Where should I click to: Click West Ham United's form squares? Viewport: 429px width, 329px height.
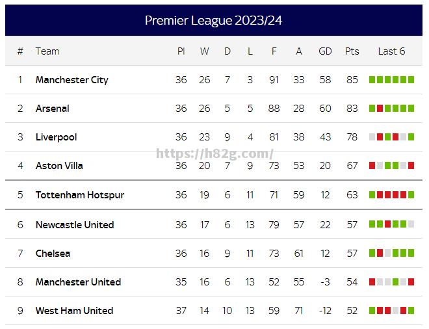(x=391, y=311)
